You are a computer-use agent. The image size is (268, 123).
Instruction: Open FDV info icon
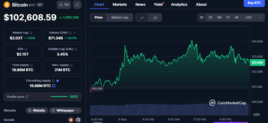pyautogui.click(x=26, y=49)
